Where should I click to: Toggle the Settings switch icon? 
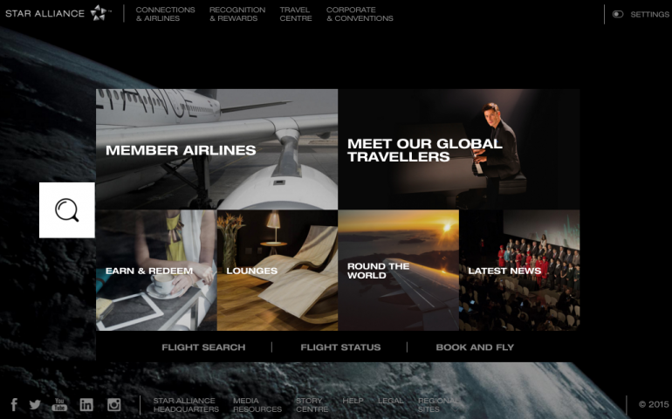(618, 14)
